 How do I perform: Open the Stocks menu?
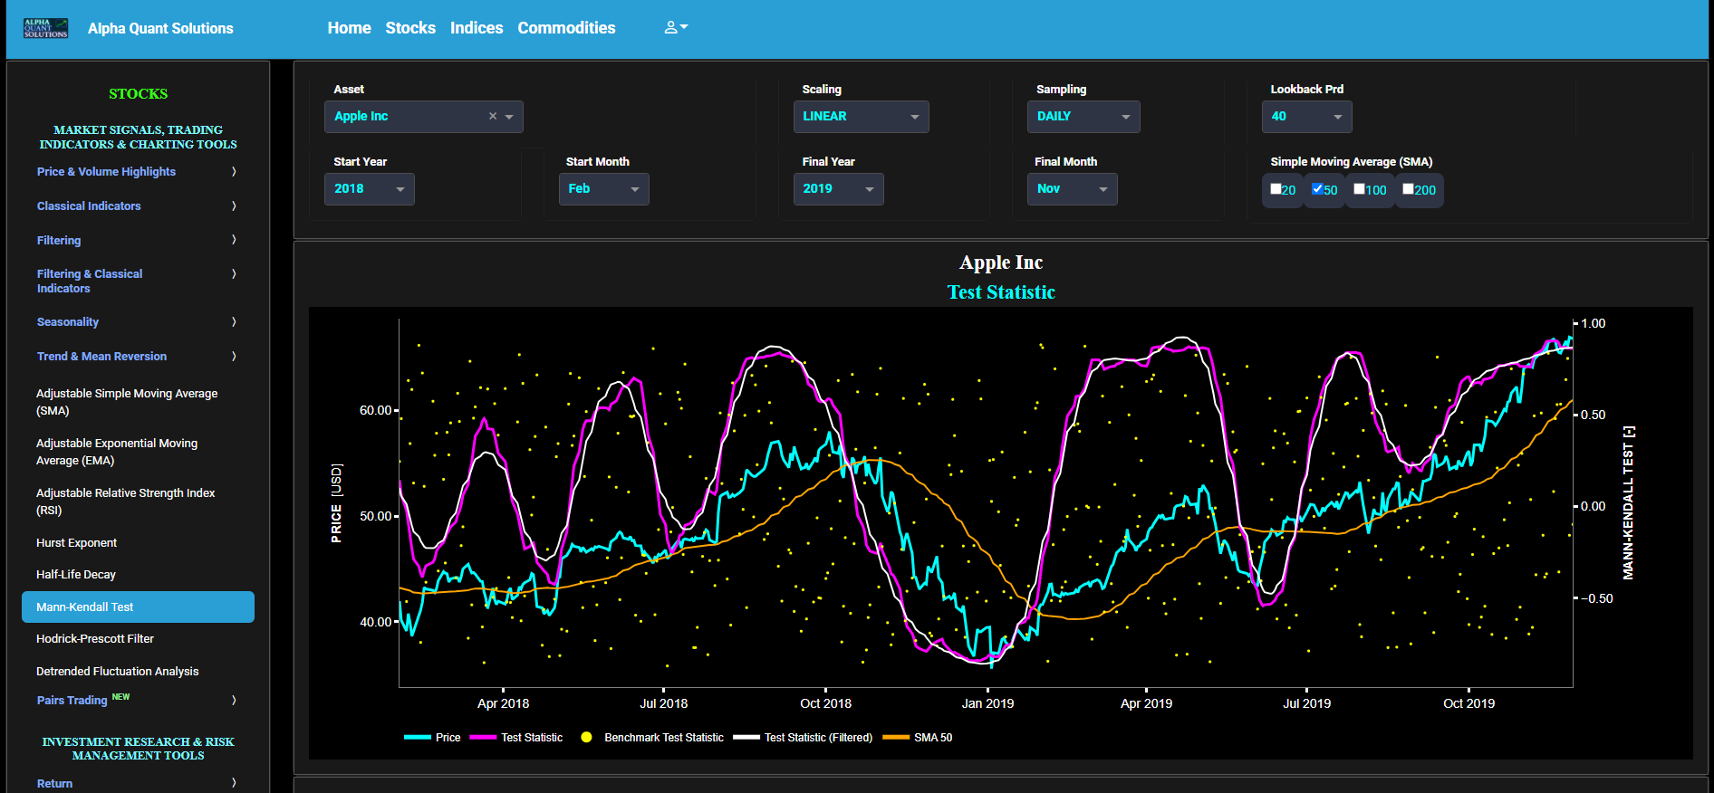coord(410,28)
